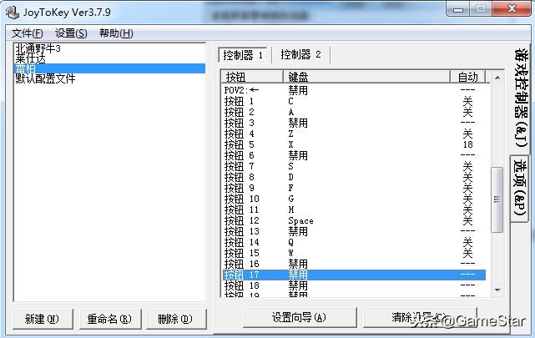Select the 按钮 7 row mapped to S
Viewport: 535px width, 338px height.
tap(354, 166)
